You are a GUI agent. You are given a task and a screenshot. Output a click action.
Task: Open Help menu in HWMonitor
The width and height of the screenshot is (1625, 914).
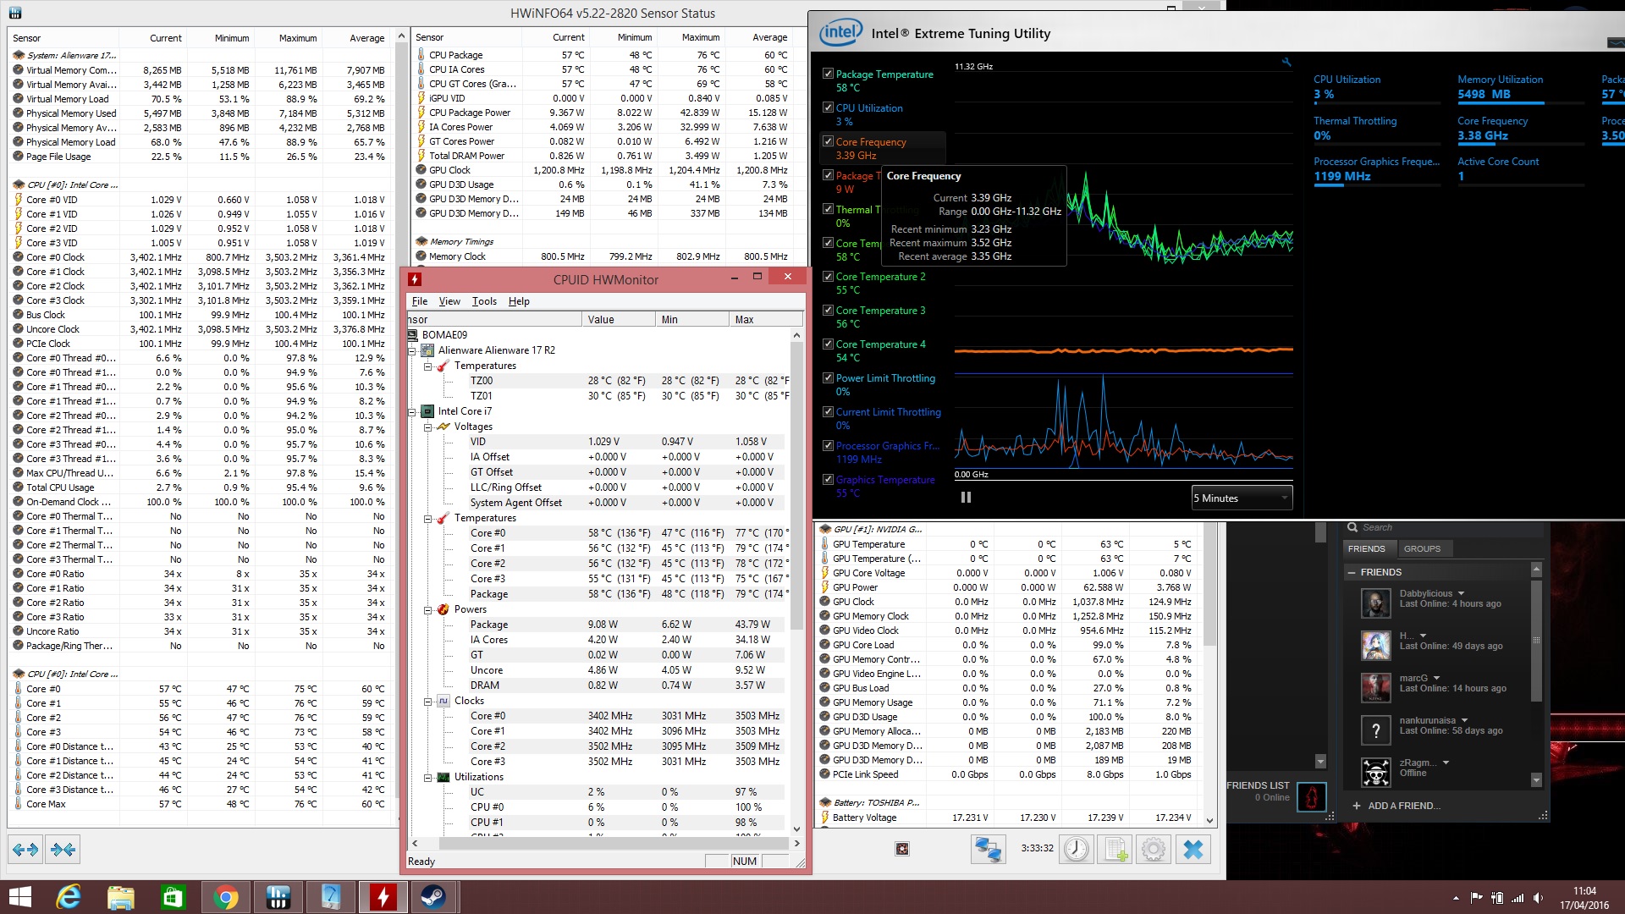(x=519, y=301)
